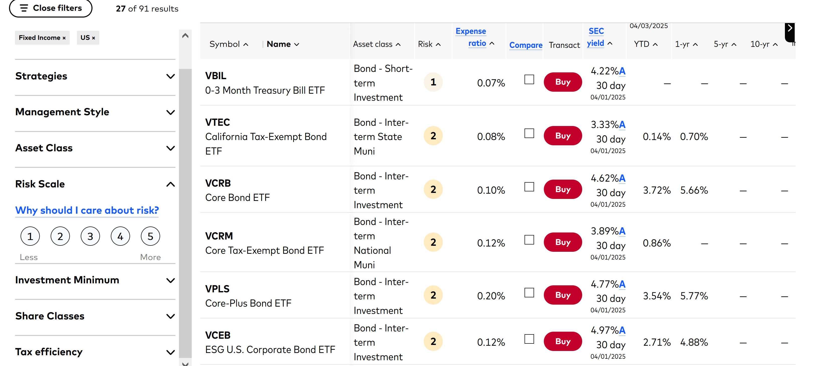This screenshot has height=366, width=820.
Task: Click the risk badge 2 for VPLS
Action: coord(433,295)
